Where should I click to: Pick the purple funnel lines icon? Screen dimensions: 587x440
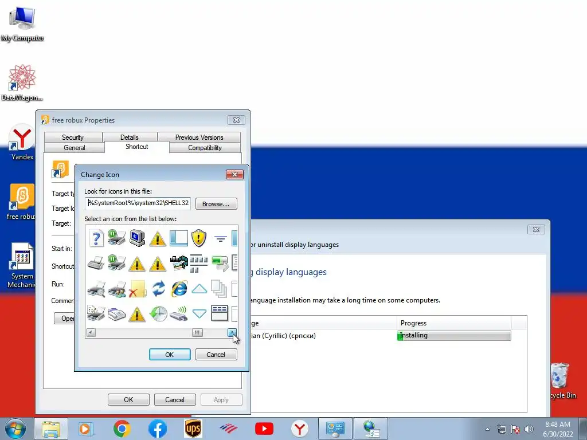pos(221,238)
